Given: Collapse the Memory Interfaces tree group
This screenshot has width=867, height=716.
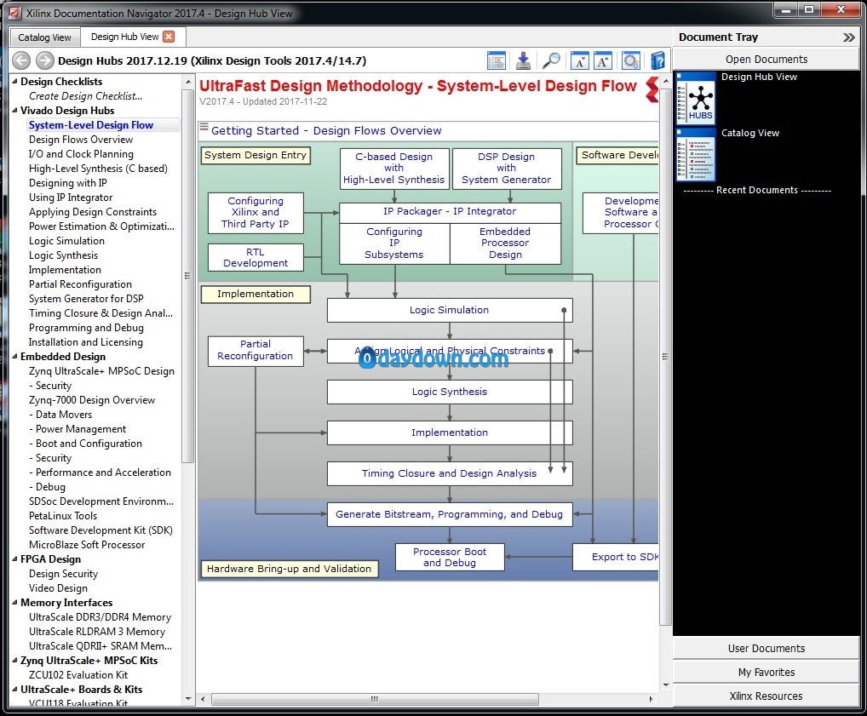Looking at the screenshot, I should click(15, 603).
